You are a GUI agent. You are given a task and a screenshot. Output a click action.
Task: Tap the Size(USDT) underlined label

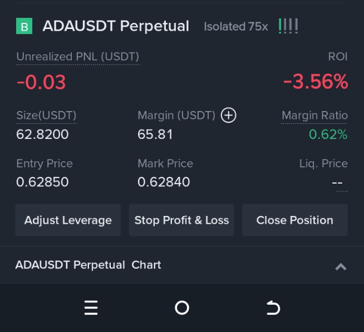(46, 116)
